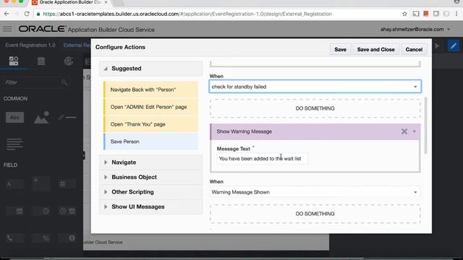
Task: Select the components palette tab icon
Action: (14, 61)
